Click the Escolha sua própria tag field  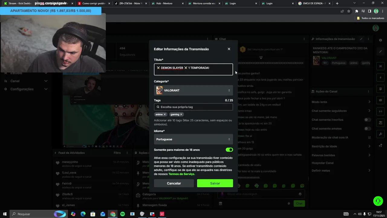[193, 107]
